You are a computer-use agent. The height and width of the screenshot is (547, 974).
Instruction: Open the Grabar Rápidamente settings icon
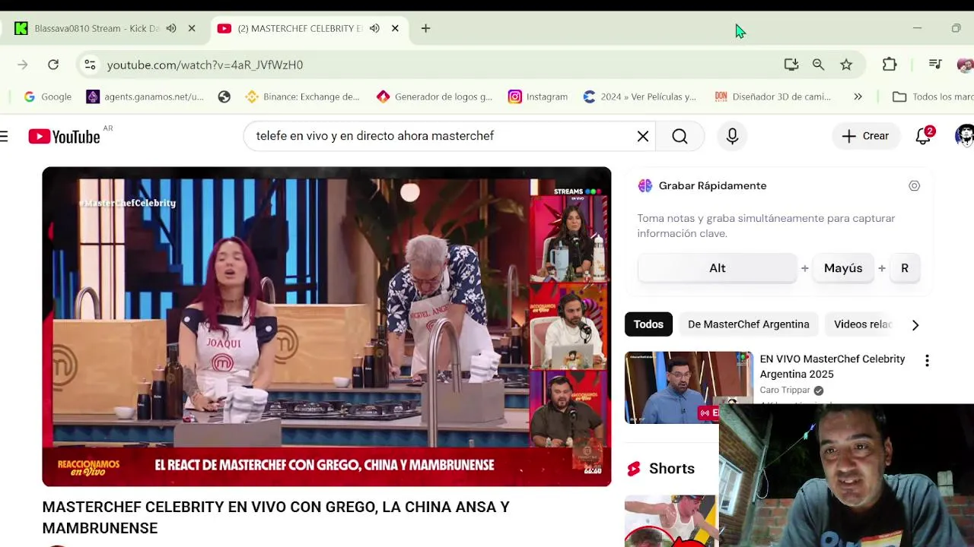914,185
